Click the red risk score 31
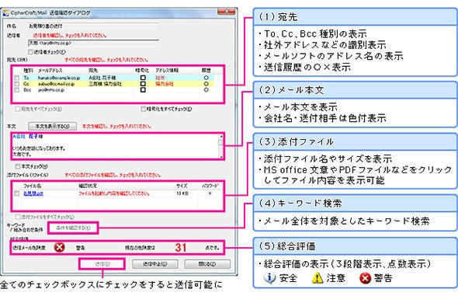The height and width of the screenshot is (296, 458). coord(181,248)
